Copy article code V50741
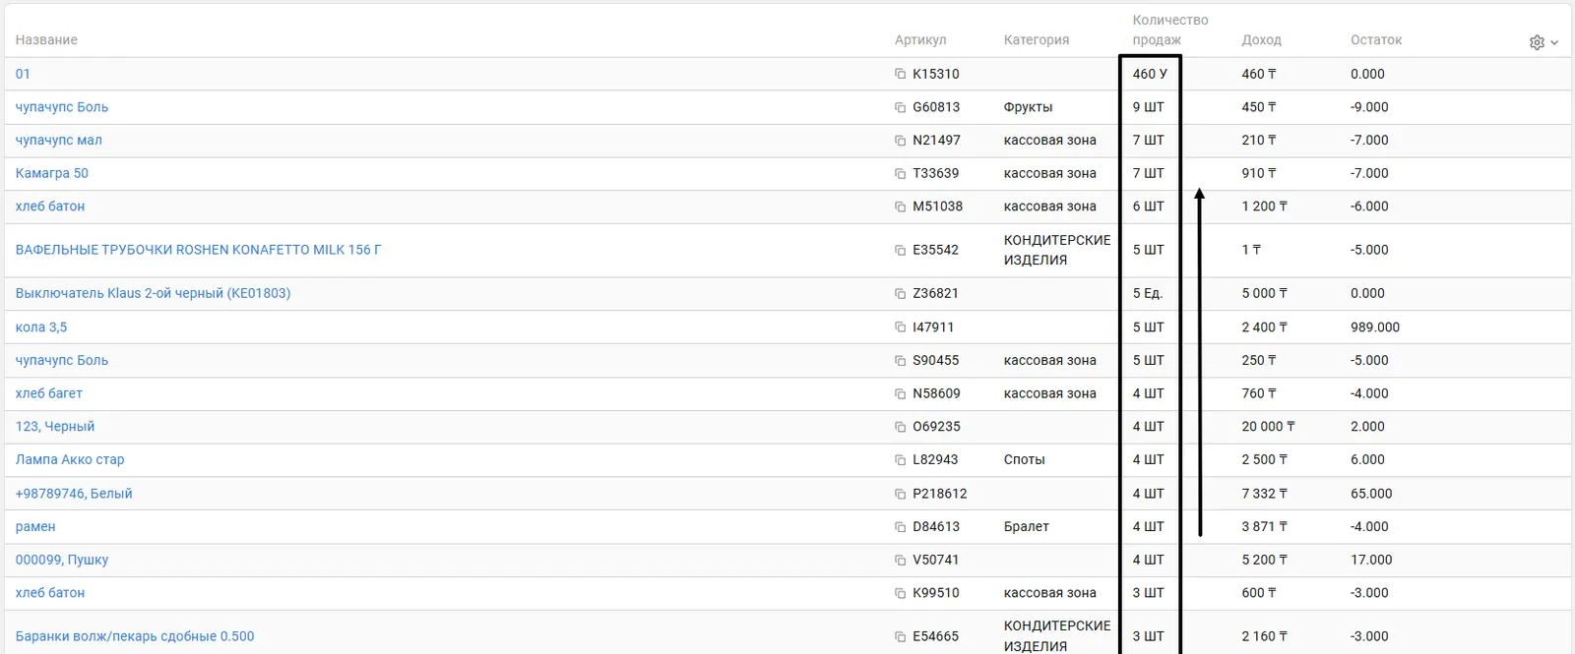1575x654 pixels. click(900, 561)
